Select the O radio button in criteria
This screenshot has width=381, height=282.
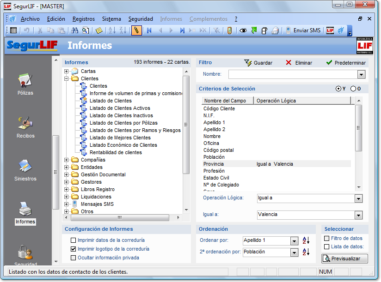tap(353, 89)
